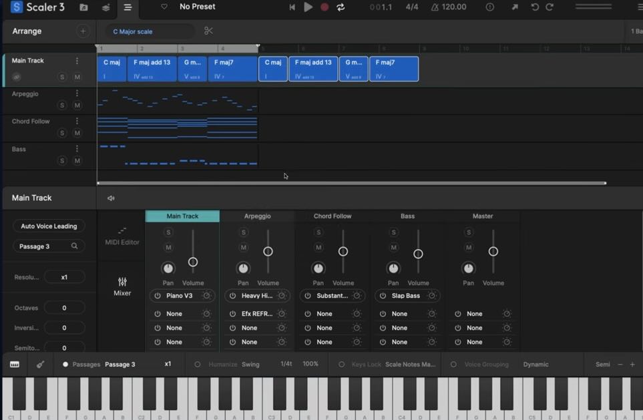Screen dimensions: 643x420
Task: Toggle the loop playback icon
Action: pyautogui.click(x=341, y=7)
